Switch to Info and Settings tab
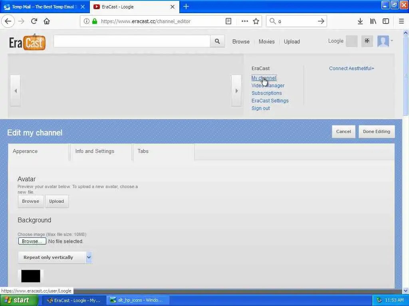This screenshot has width=409, height=306. [101, 151]
